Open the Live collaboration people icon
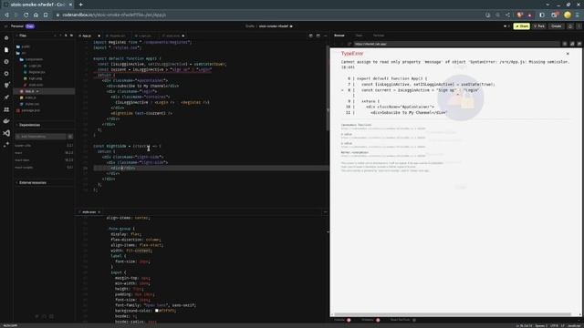Viewport: 584px width, 328px height. [6, 109]
